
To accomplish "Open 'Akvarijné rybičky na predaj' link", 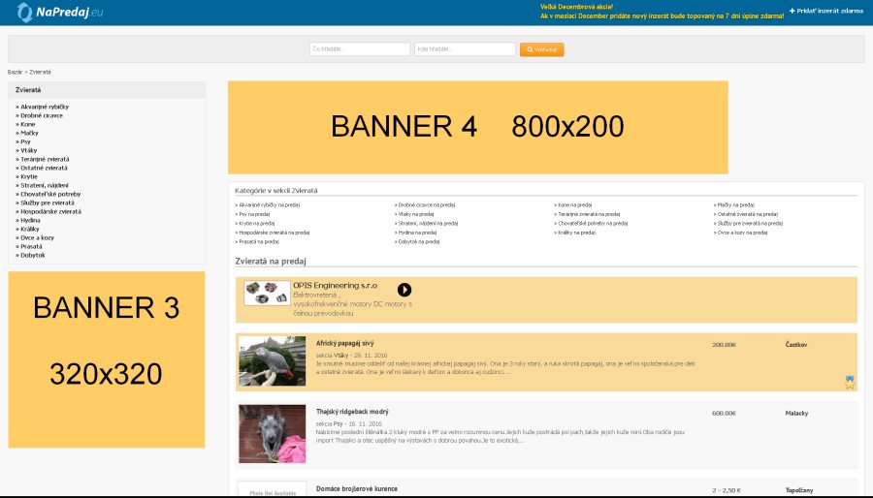I will 270,205.
